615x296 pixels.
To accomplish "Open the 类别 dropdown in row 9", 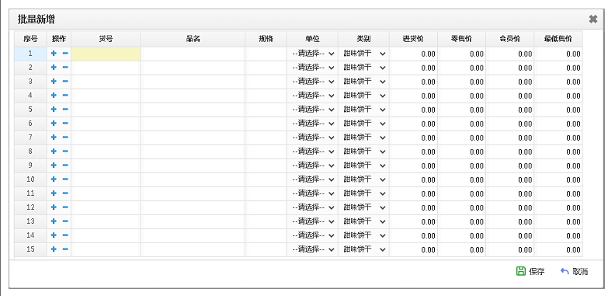I will tap(364, 165).
